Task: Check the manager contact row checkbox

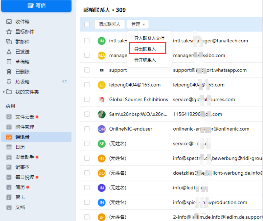Action: pos(87,55)
